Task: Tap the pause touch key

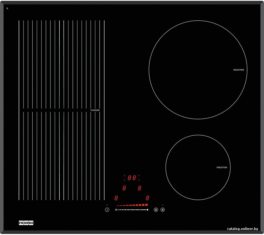Action: pyautogui.click(x=163, y=210)
